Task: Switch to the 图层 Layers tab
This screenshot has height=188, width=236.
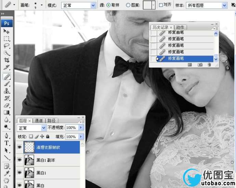Action: [x=23, y=120]
